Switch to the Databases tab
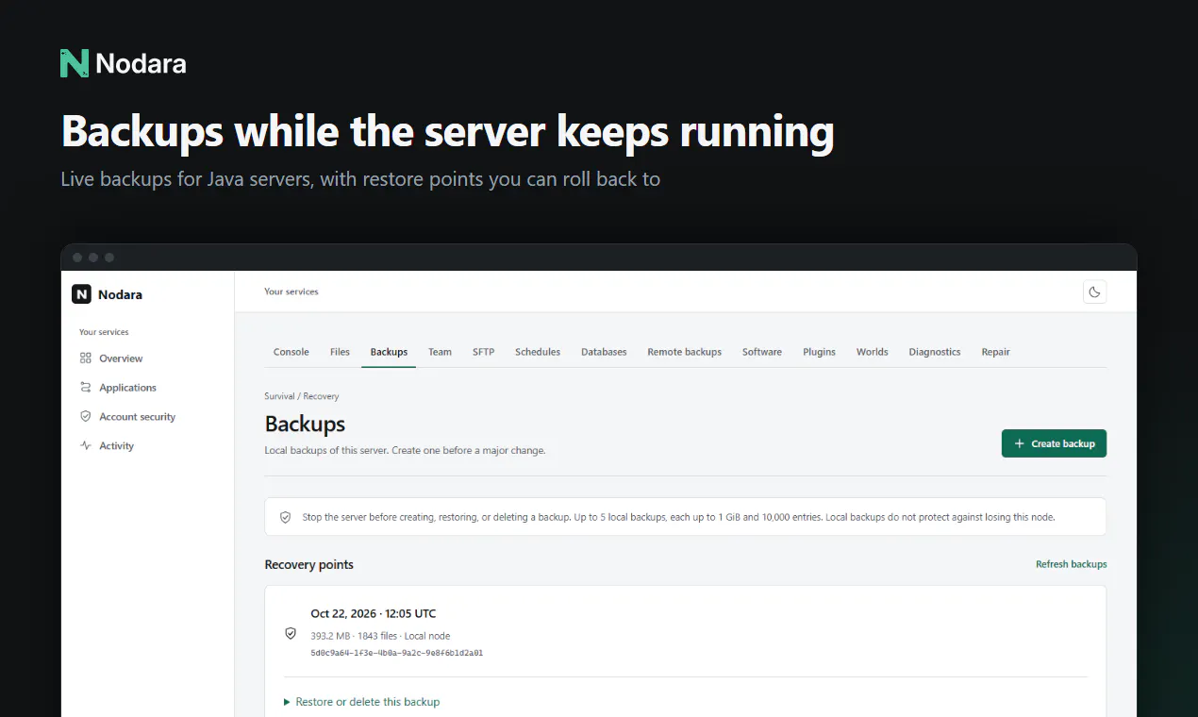Screen dimensions: 1198x717 pos(604,352)
